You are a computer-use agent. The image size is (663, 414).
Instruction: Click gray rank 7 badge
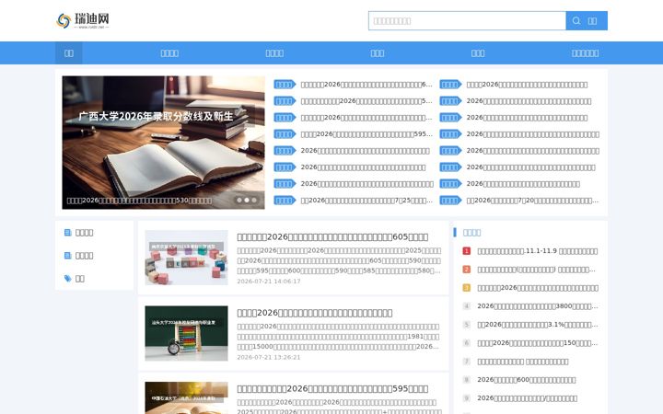[466, 362]
